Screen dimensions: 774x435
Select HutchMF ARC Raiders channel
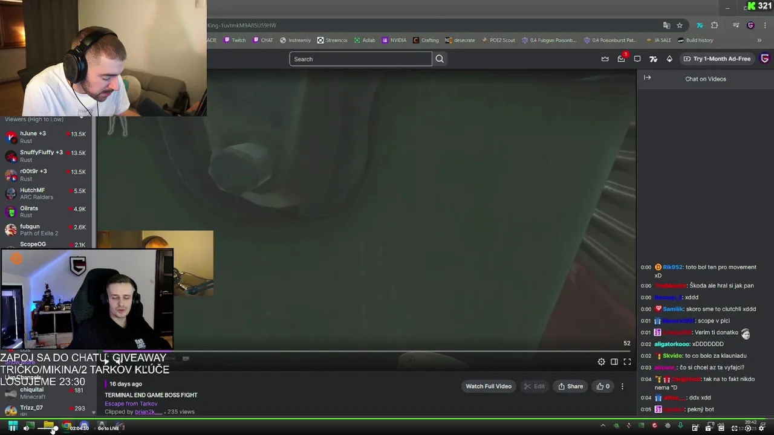click(x=45, y=193)
